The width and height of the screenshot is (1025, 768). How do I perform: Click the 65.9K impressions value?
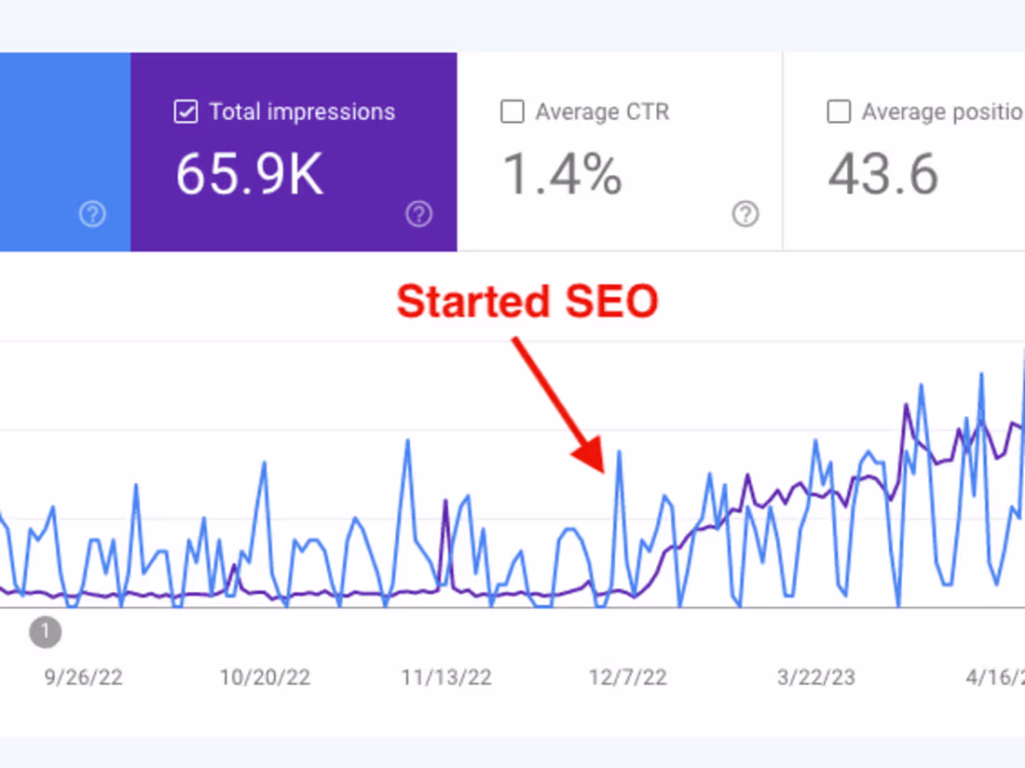click(x=249, y=174)
